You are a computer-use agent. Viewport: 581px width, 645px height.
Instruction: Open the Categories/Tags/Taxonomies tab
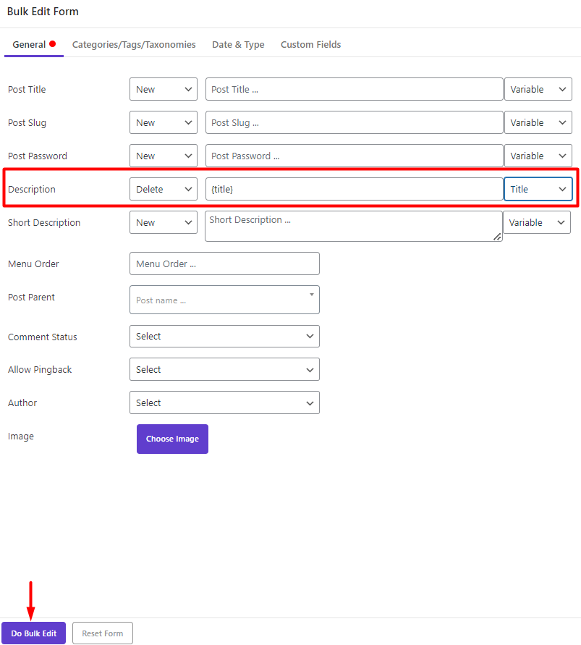click(134, 44)
